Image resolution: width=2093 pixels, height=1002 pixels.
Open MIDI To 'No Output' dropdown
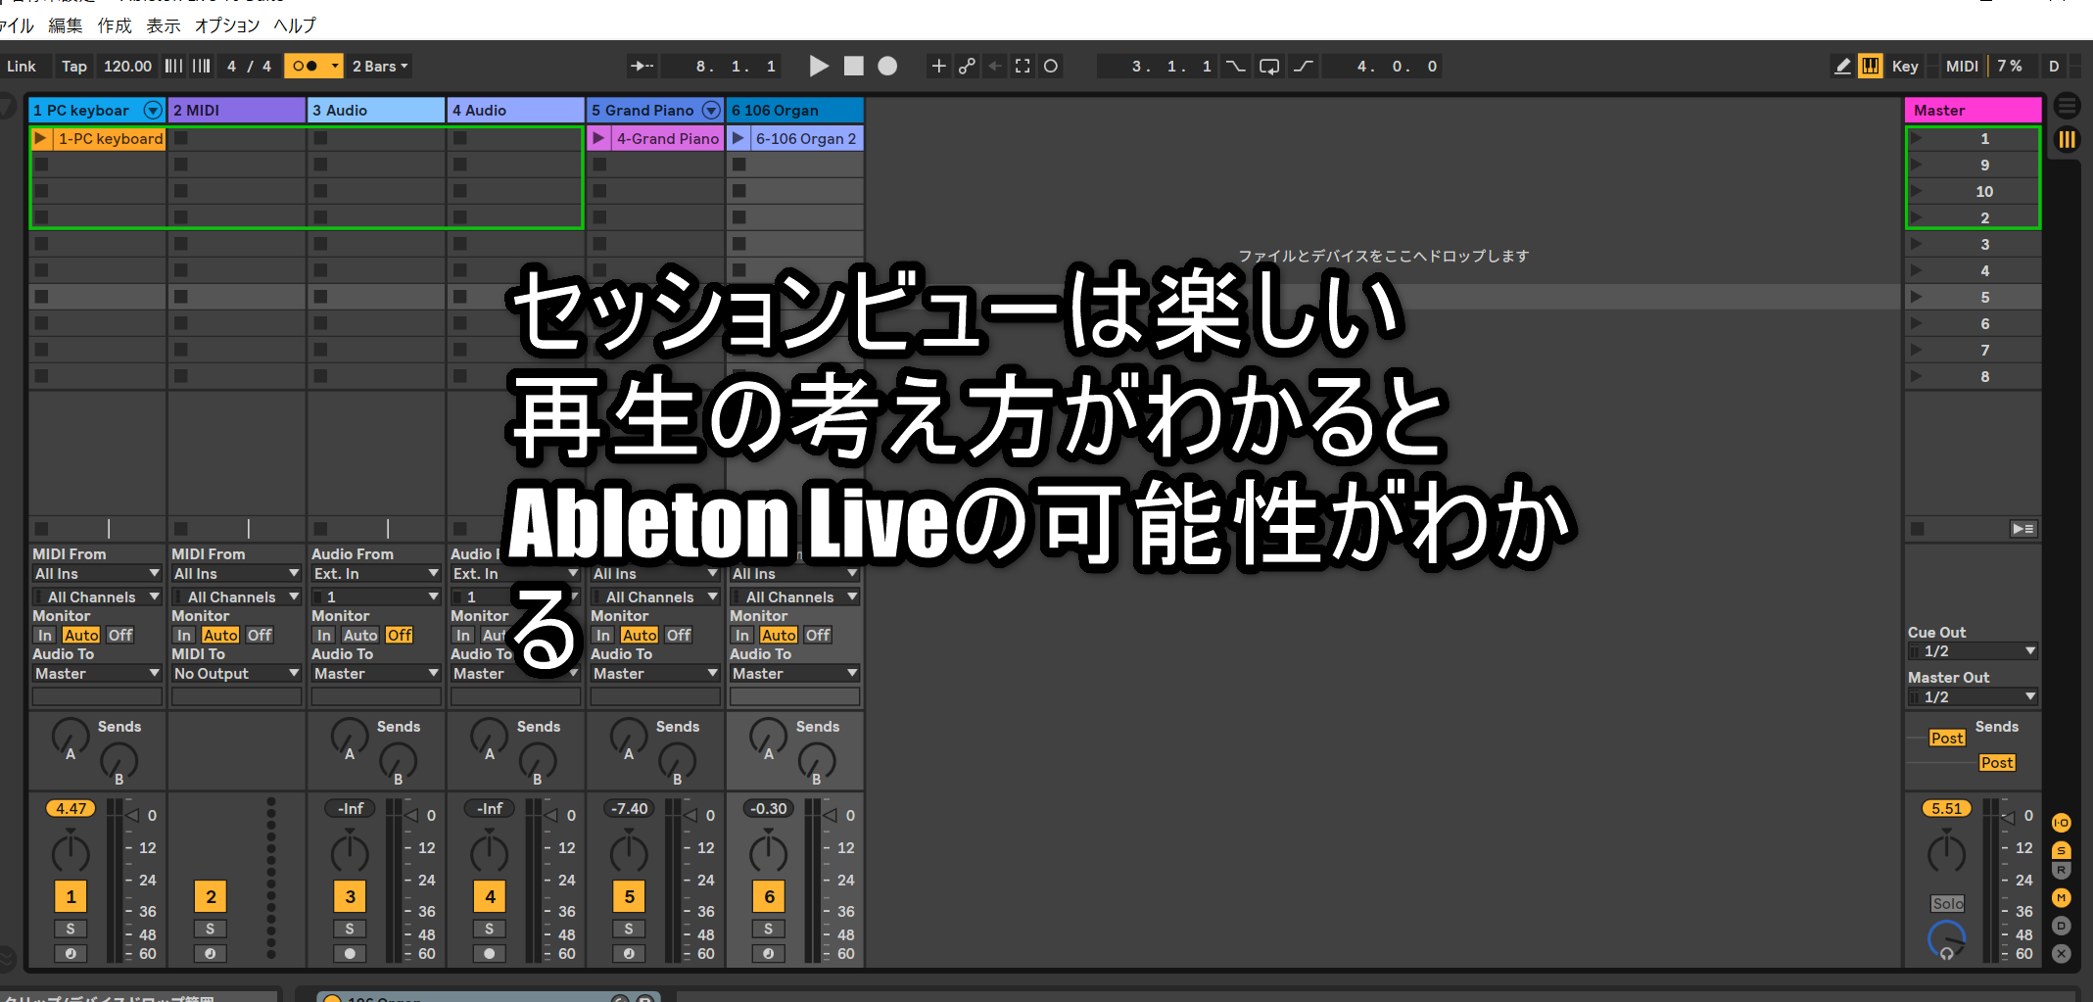click(x=236, y=674)
